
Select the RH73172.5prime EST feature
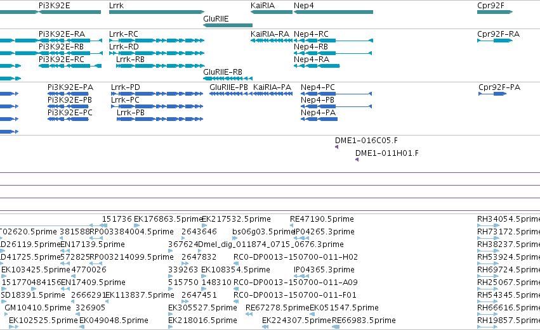[488, 238]
